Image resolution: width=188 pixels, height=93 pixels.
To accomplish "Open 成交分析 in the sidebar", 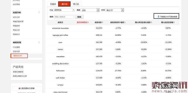I will (x=17, y=17).
